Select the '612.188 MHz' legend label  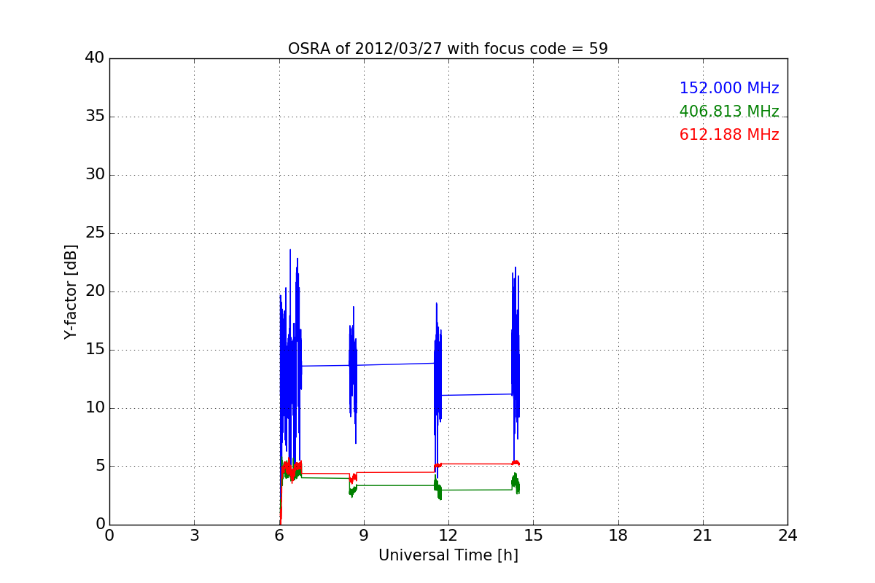(729, 135)
